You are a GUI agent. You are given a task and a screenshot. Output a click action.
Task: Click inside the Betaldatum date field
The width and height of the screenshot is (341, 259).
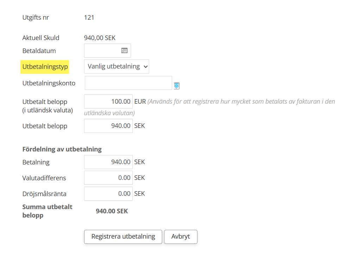[102, 51]
